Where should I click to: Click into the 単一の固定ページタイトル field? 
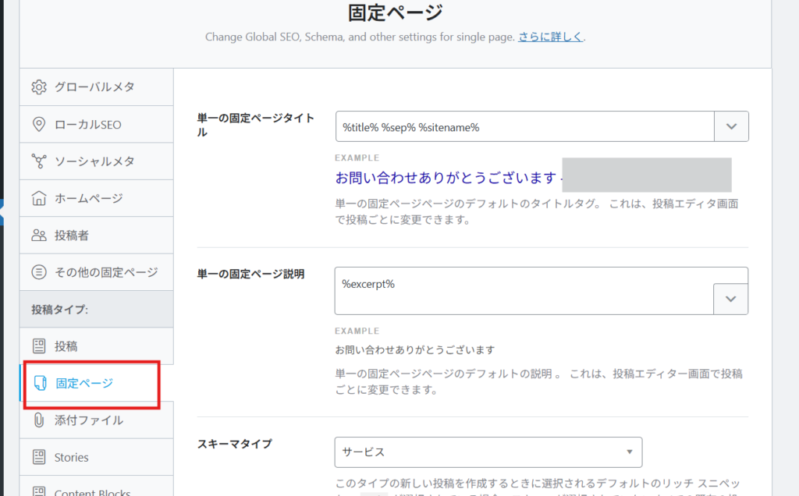click(x=525, y=126)
